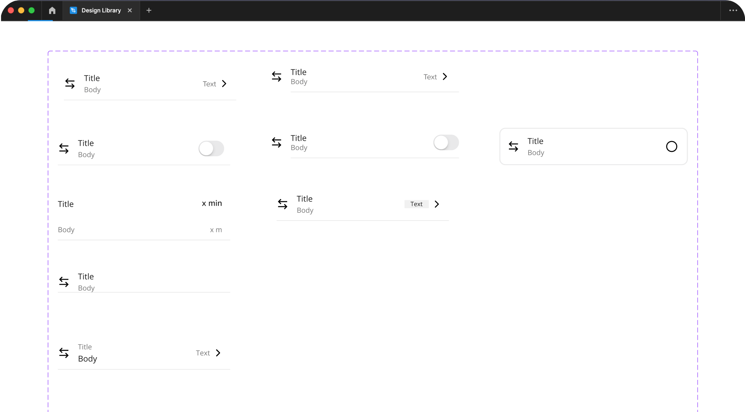Click the chevron next to the gray Text badge

pos(437,204)
